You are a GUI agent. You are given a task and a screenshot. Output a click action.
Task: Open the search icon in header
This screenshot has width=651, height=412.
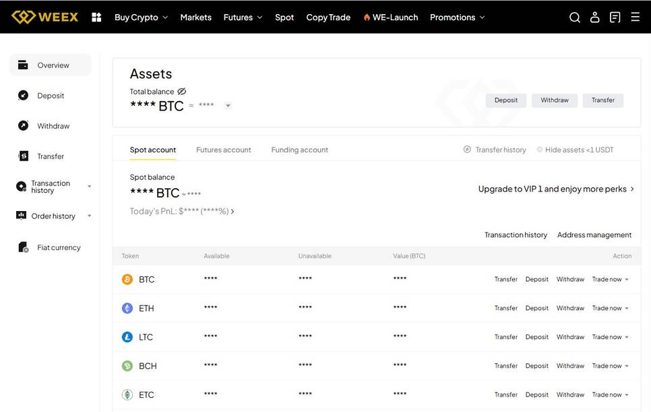pos(575,17)
